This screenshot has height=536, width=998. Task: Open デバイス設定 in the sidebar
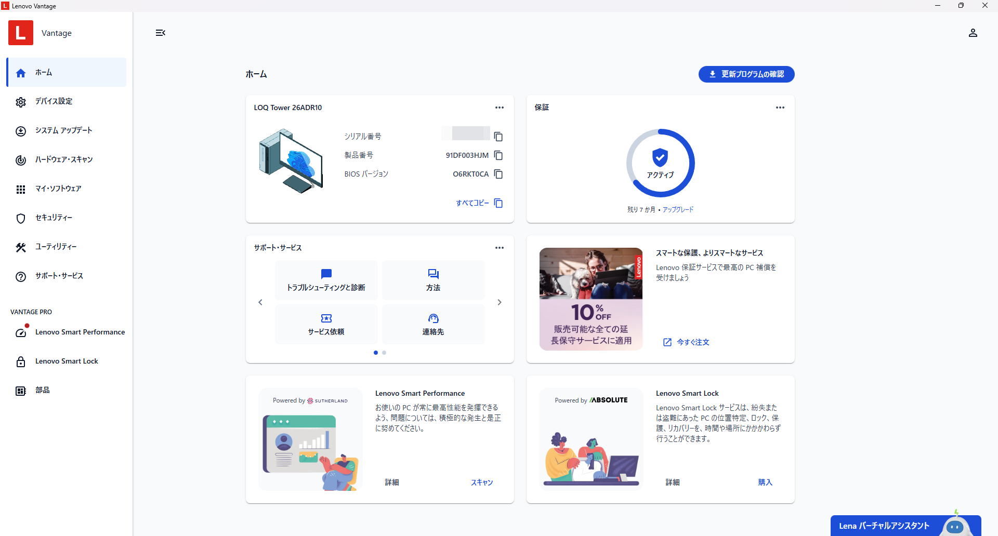click(54, 101)
